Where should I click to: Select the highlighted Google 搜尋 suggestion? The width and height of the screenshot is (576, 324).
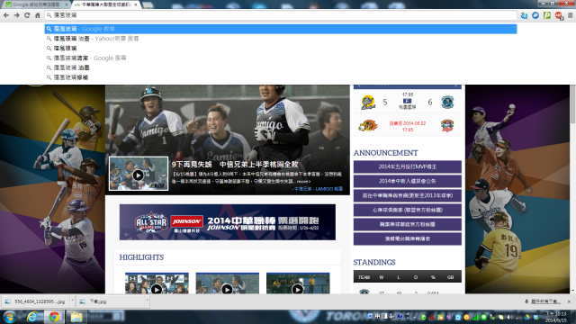[281, 29]
